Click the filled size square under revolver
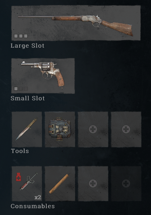The image size is (151, 215). point(16,89)
